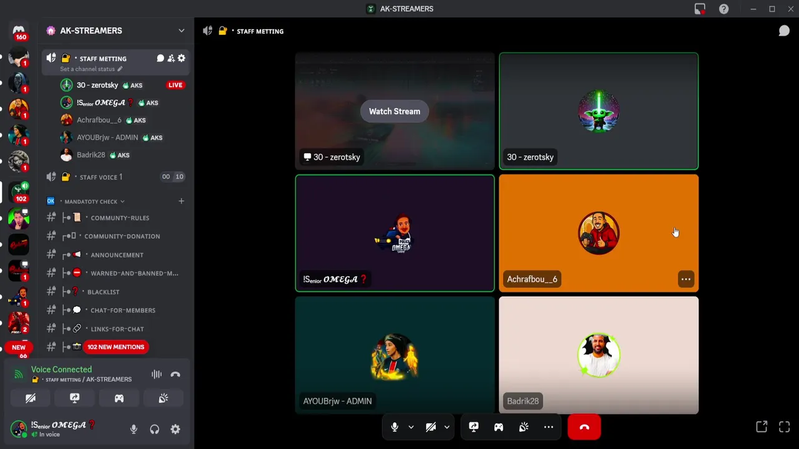This screenshot has width=799, height=449.
Task: Click AYOUBrjw - ADMIN video tile
Action: tap(395, 355)
